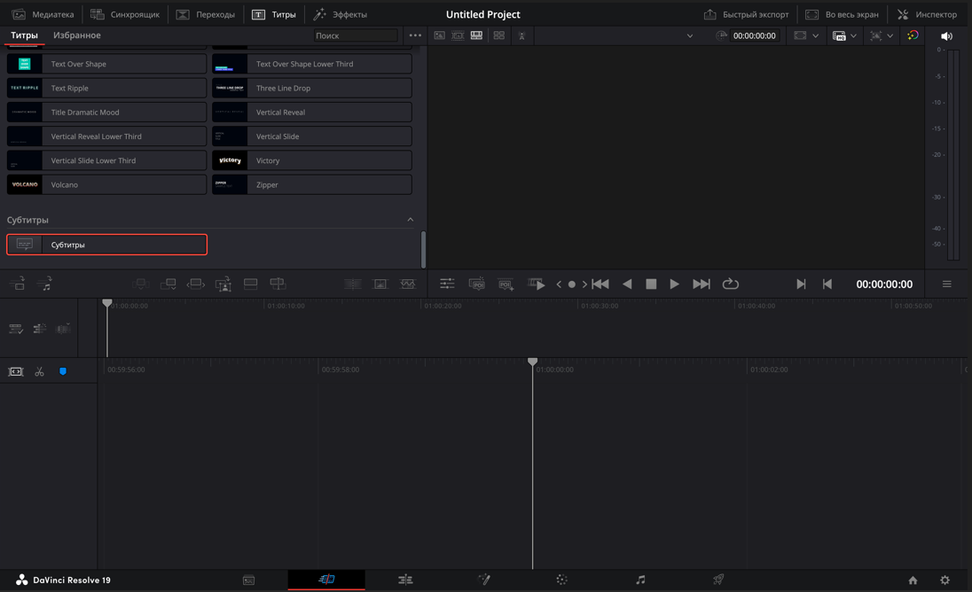This screenshot has width=972, height=592.
Task: Choose the Volcano title preset
Action: pyautogui.click(x=106, y=184)
